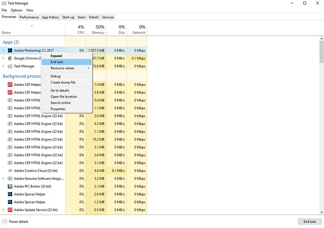Screen dimensions: 324x228
Task: Select the Adobe Creative Cloud (32 bit) icon
Action: [x=10, y=170]
